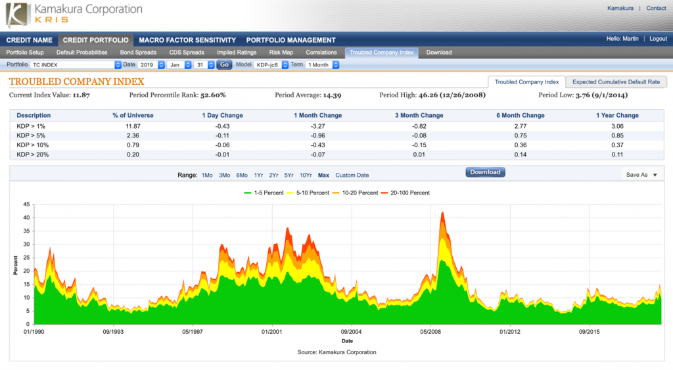
Task: Open the month Jan dropdown
Action: click(179, 65)
